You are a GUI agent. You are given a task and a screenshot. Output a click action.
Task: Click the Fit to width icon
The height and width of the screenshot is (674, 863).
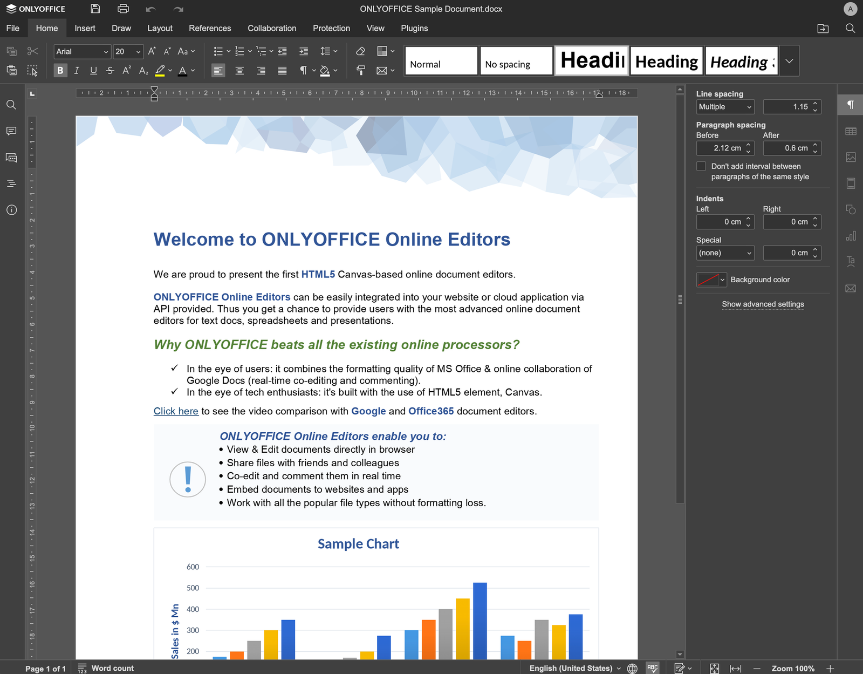(735, 668)
